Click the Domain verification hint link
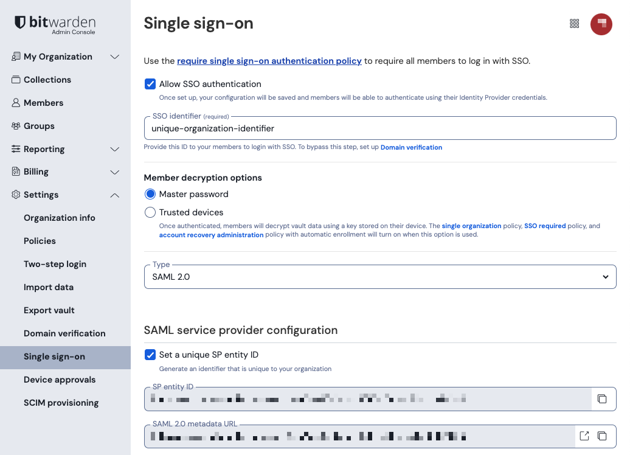 point(411,147)
